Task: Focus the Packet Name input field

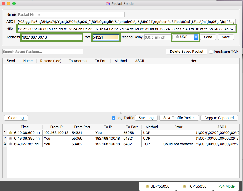Action: [71, 14]
